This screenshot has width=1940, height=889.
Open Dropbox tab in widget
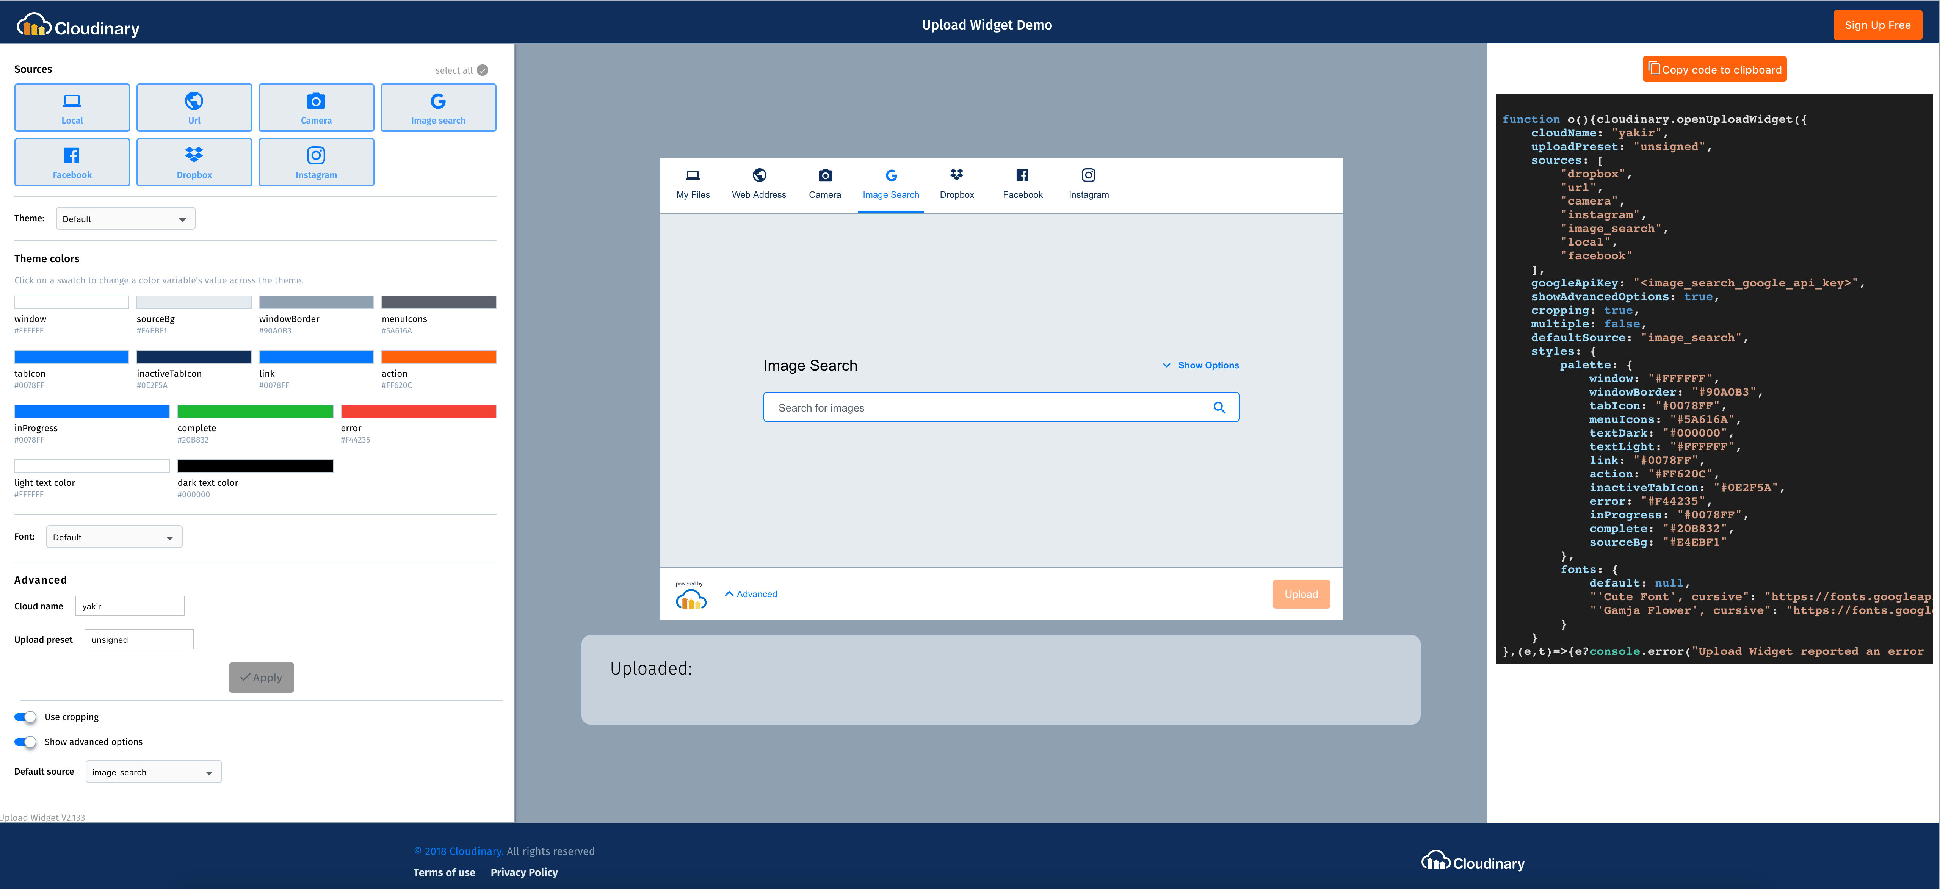pos(956,185)
